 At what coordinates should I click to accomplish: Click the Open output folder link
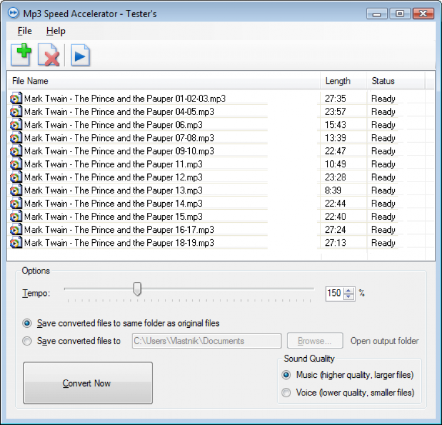(x=384, y=341)
